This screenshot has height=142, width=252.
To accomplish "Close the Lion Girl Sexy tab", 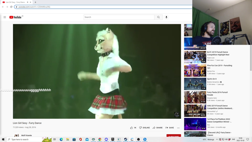I will (x=30, y=2).
